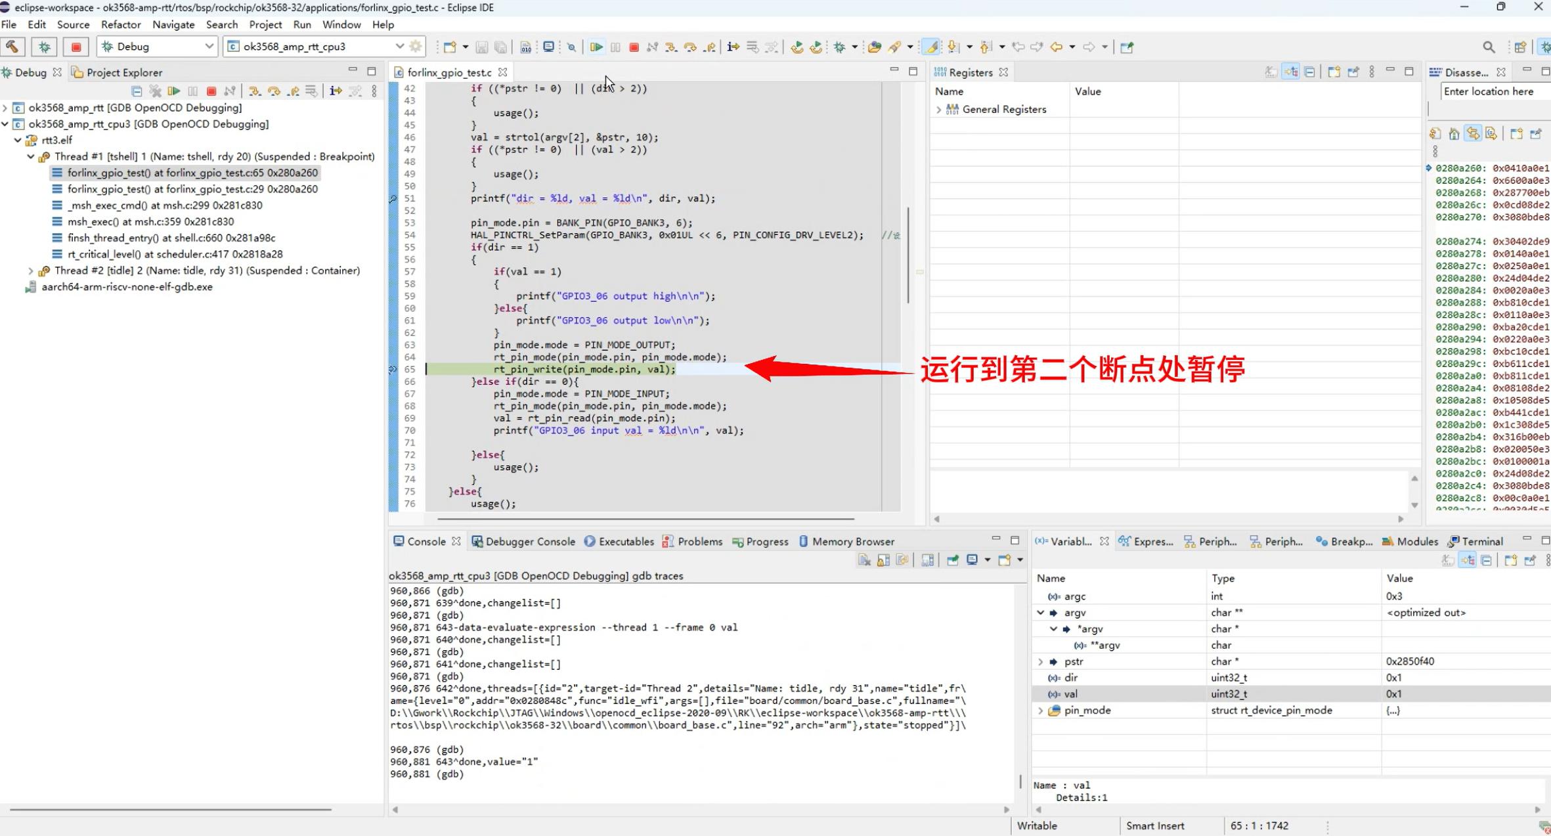Open the Debug launch mode dropdown
The image size is (1551, 836).
(208, 47)
